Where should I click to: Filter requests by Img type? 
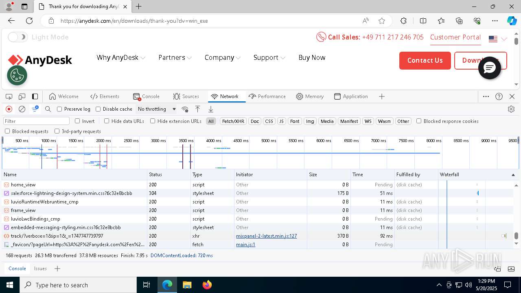310,121
